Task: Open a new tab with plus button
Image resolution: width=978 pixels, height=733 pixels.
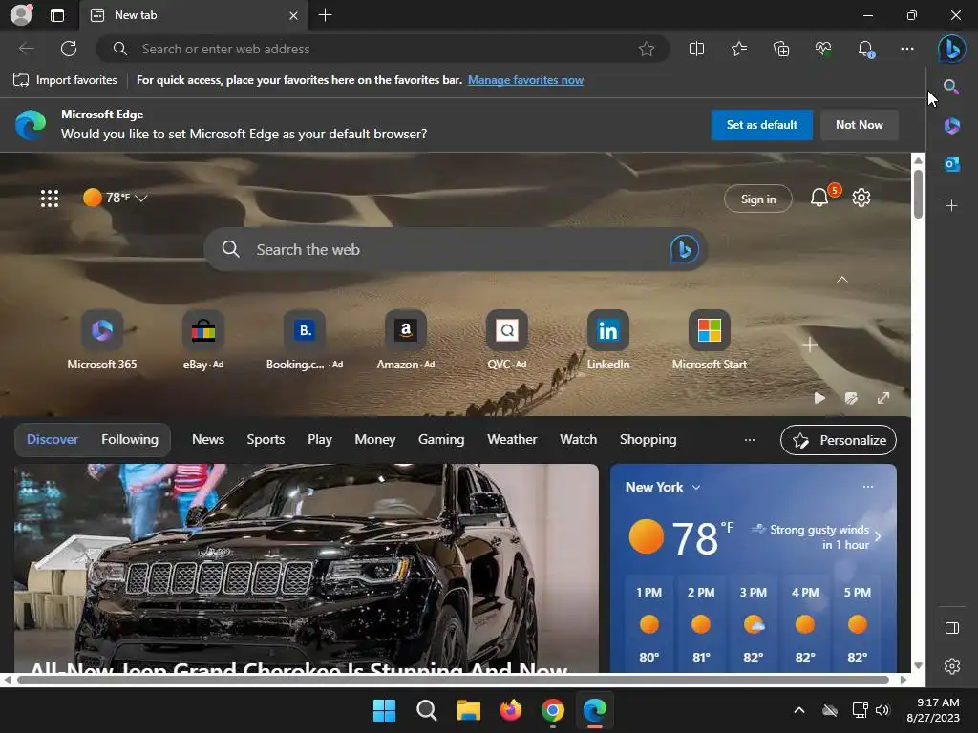Action: (325, 15)
